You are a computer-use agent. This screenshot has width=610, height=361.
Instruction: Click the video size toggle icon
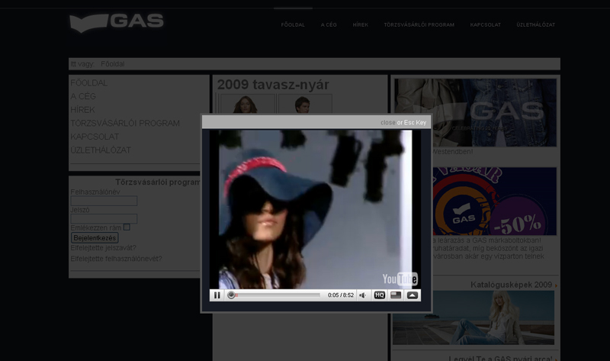396,295
